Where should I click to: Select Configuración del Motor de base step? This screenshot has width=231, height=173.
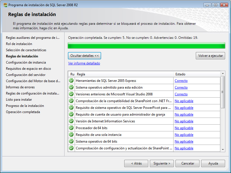coord(33,81)
